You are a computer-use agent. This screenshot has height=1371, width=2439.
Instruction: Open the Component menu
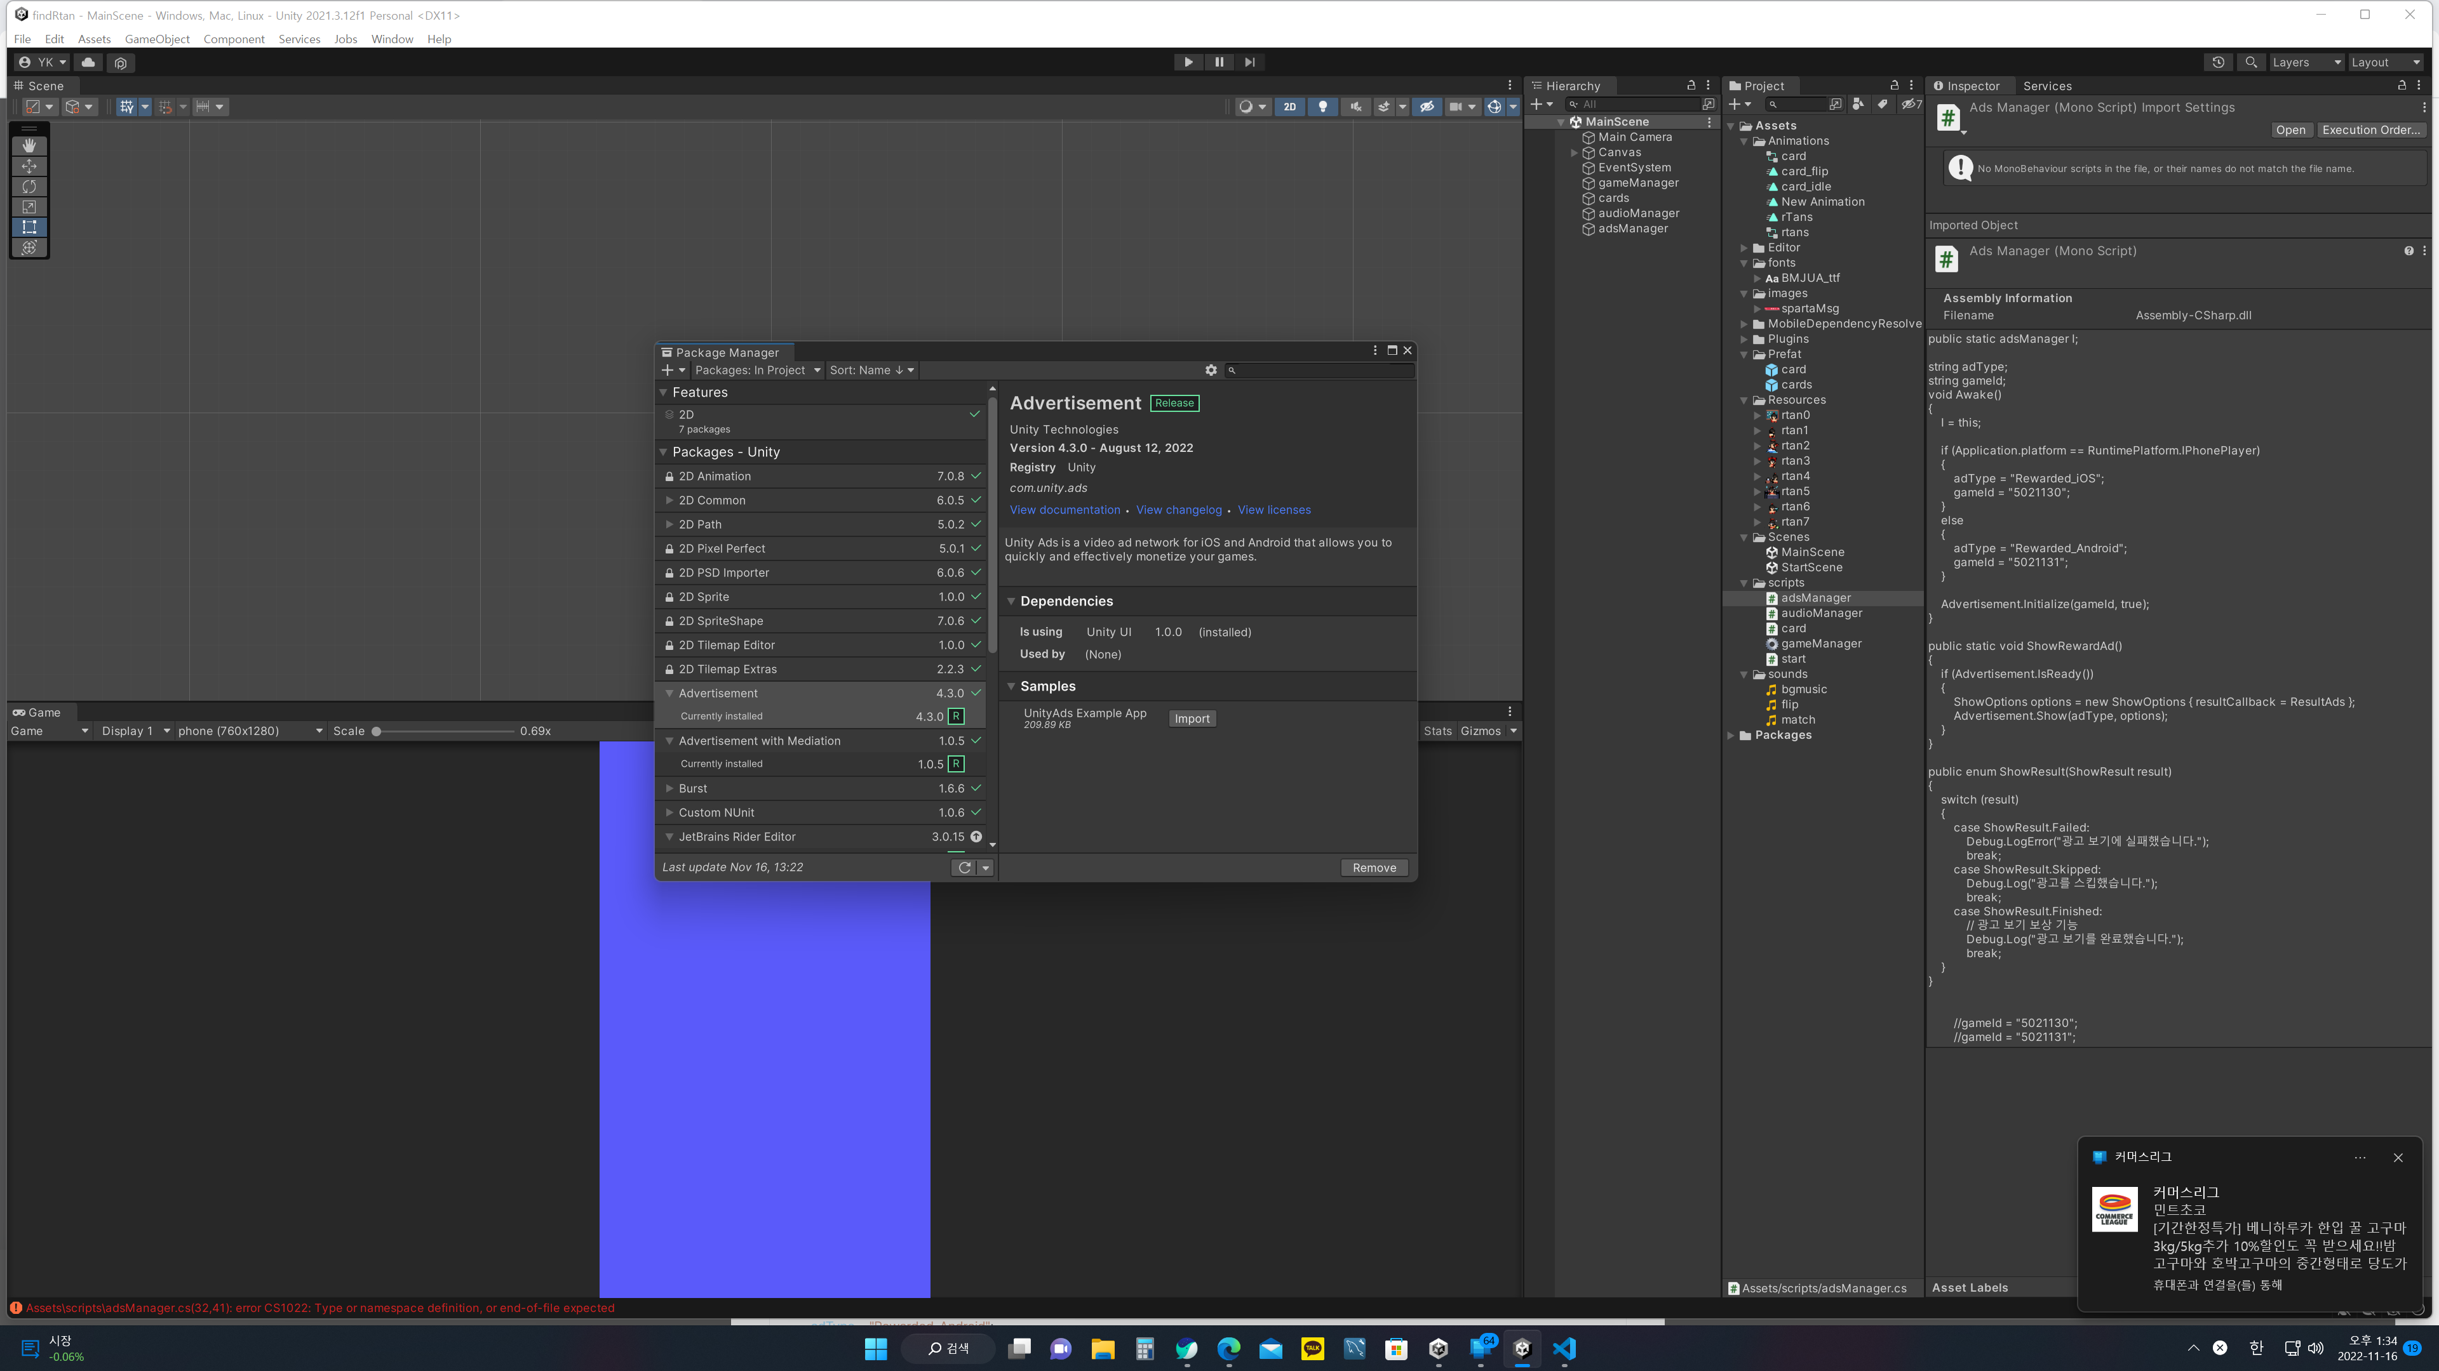point(234,39)
